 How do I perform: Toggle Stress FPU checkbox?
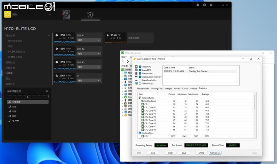coord(140,70)
